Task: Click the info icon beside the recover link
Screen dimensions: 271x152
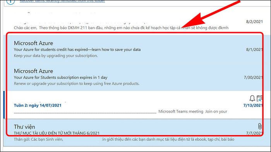Action: coord(10,2)
